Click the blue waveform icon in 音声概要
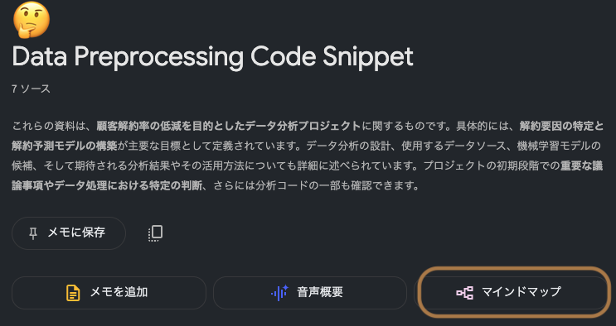Image resolution: width=616 pixels, height=326 pixels. coord(279,293)
